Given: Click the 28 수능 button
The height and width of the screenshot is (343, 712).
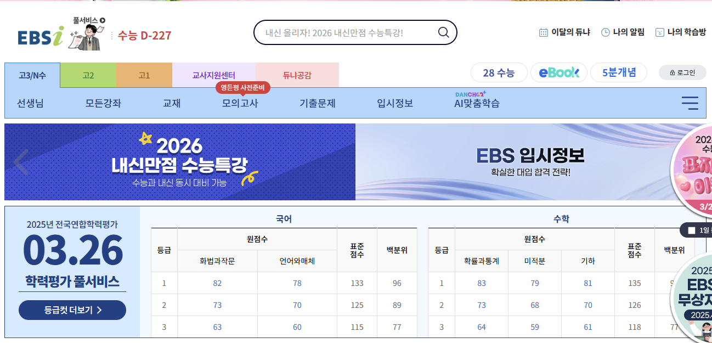Looking at the screenshot, I should [x=499, y=72].
